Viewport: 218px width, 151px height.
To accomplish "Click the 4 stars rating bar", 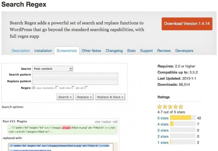I will pos(183,124).
